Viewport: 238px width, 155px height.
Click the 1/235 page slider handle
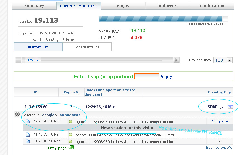[33, 60]
